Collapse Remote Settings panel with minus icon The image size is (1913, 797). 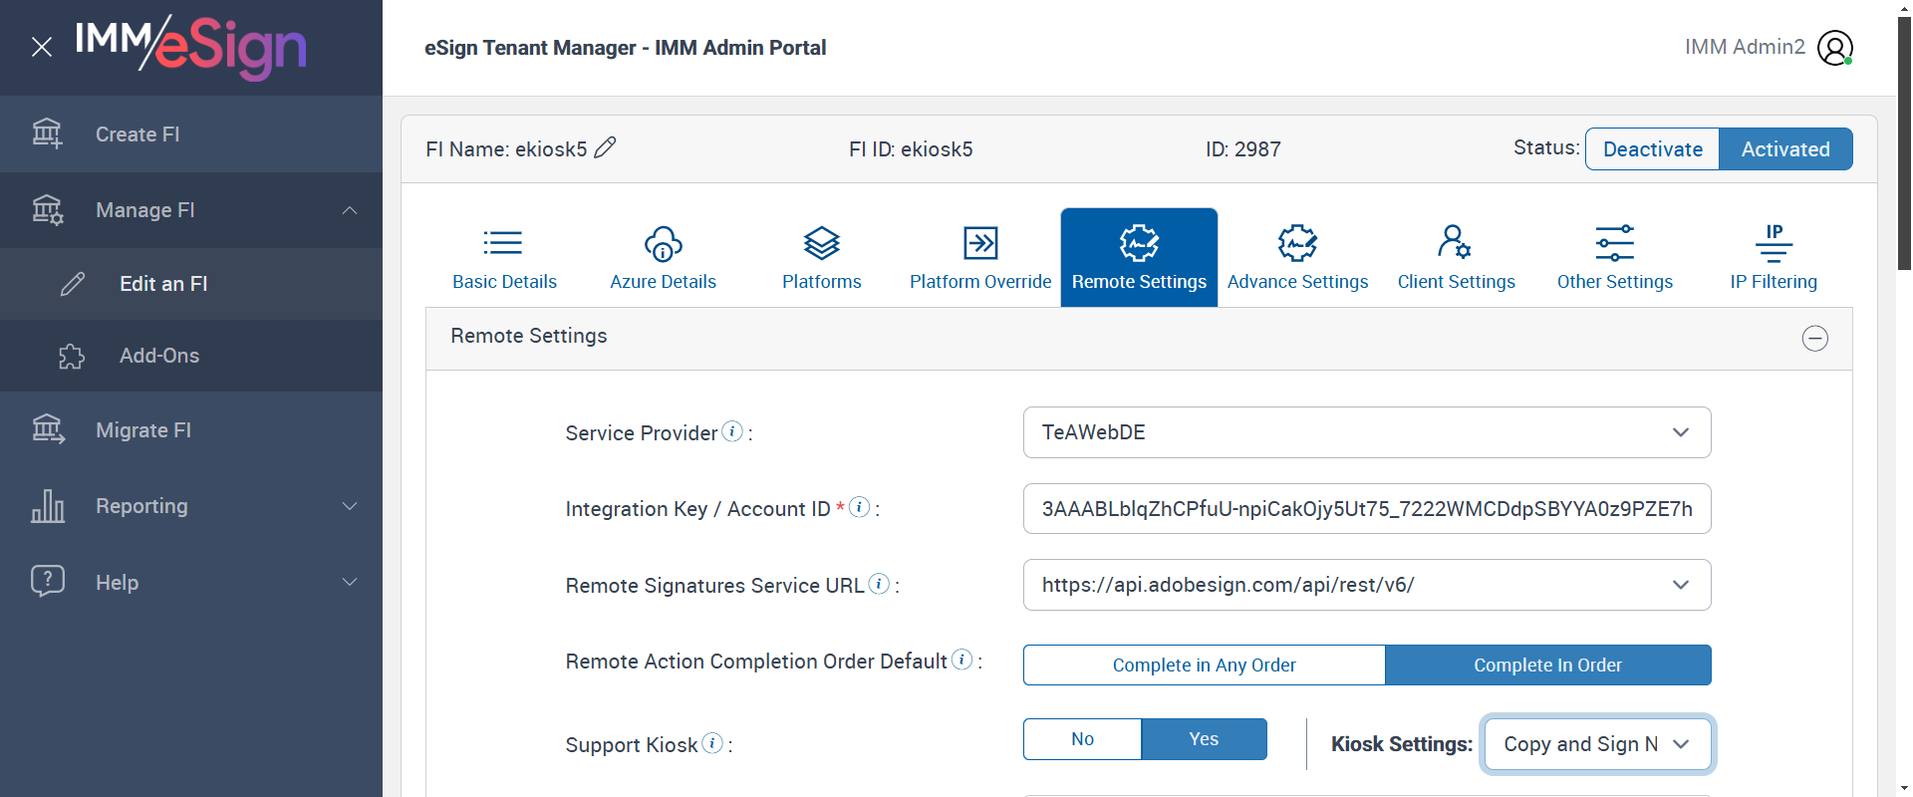click(1814, 339)
